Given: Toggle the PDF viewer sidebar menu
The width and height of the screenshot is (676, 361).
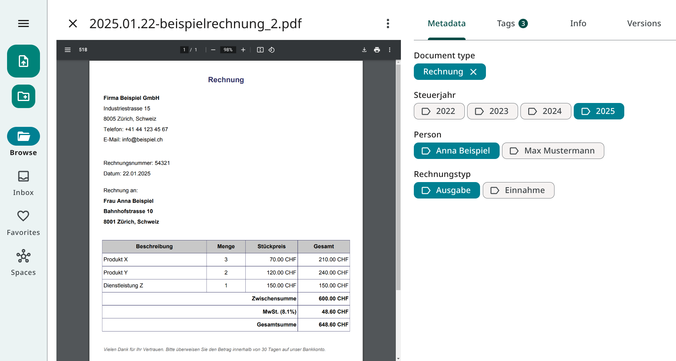Looking at the screenshot, I should coord(68,50).
